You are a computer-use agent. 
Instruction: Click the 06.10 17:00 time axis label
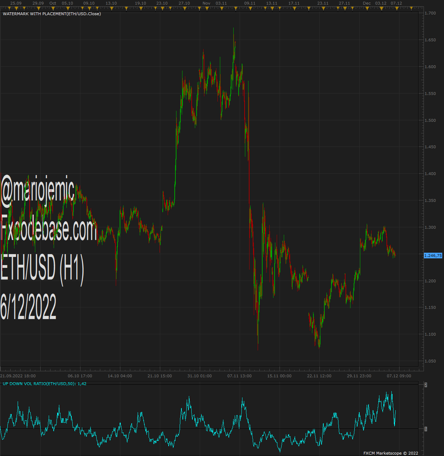pos(80,376)
